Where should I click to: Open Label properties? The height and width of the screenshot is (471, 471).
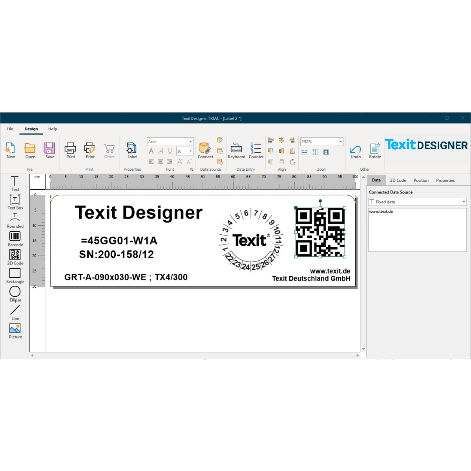point(132,151)
